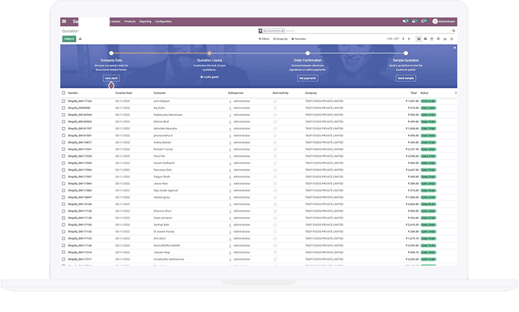Check the row for customer Amit Malpani
This screenshot has height=312, width=519.
(64, 101)
